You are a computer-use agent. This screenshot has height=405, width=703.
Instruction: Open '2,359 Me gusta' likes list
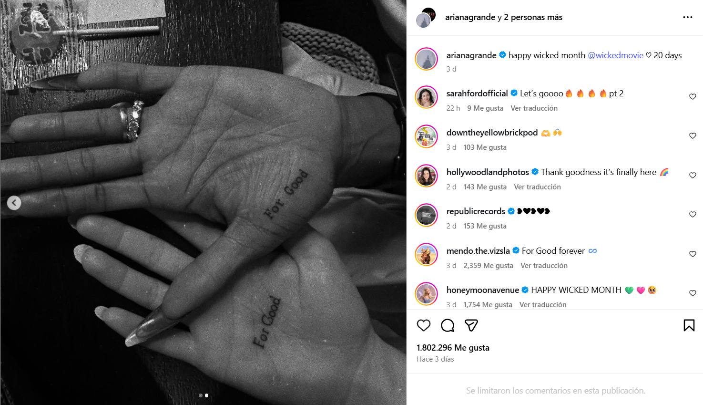[488, 266]
